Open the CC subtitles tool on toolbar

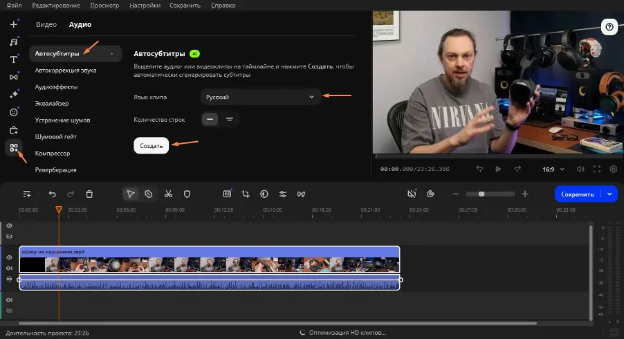pos(227,194)
